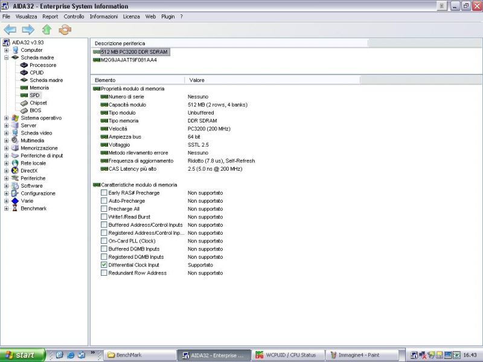Toggle the Buffered DQMB Inputs checkbox

[104, 249]
